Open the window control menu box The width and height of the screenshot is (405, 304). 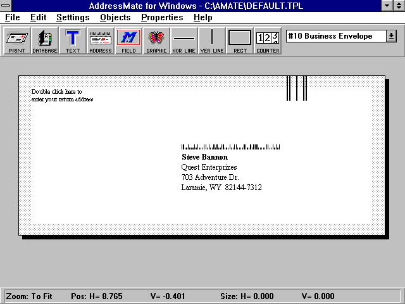click(x=7, y=6)
